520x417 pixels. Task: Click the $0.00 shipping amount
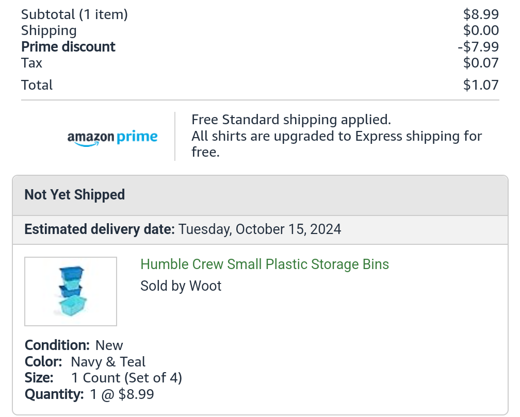(481, 30)
